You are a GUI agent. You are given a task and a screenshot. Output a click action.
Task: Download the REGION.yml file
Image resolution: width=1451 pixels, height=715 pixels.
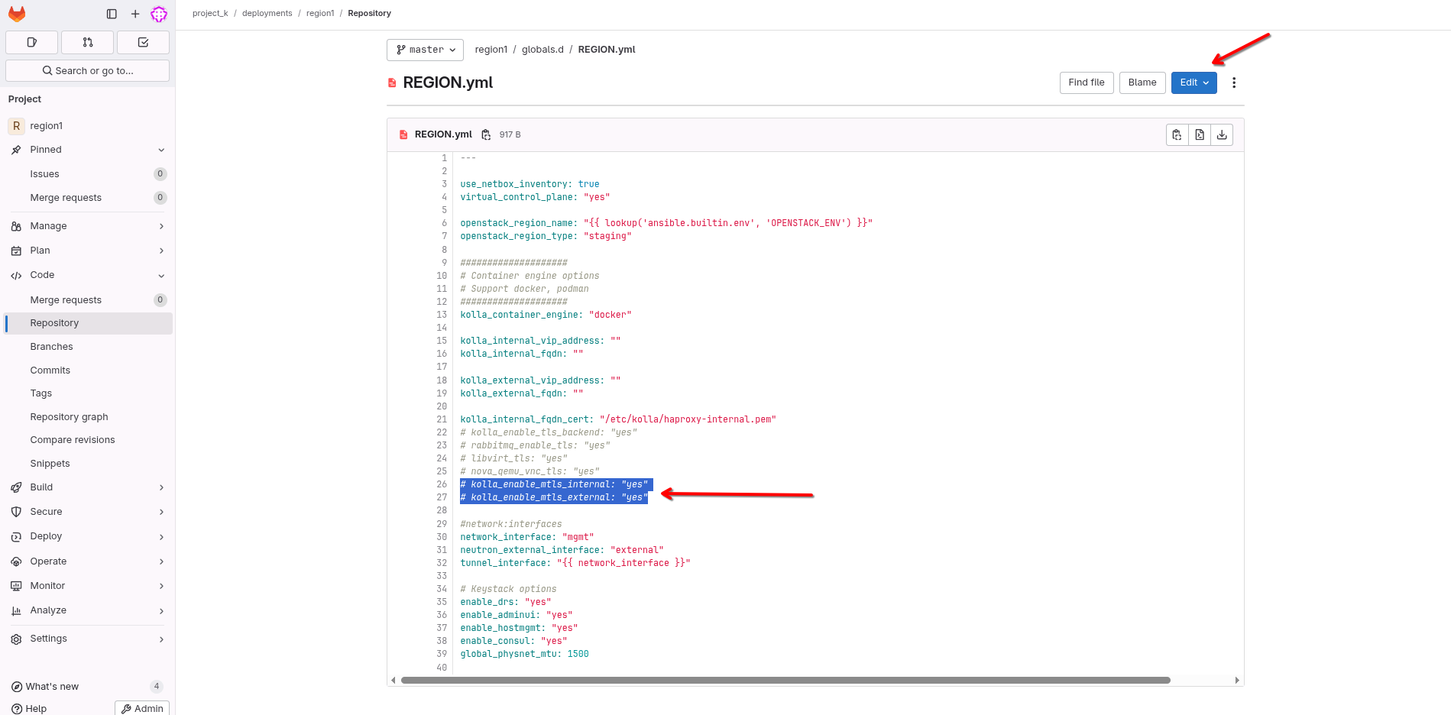tap(1222, 135)
